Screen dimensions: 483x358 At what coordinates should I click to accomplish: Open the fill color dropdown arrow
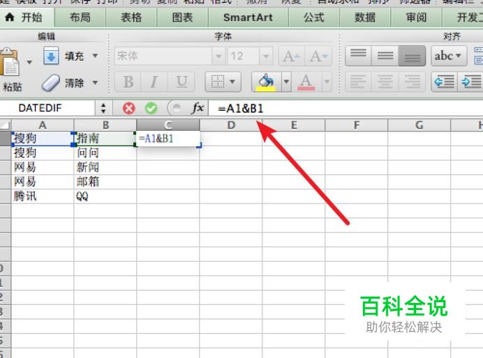pos(286,81)
